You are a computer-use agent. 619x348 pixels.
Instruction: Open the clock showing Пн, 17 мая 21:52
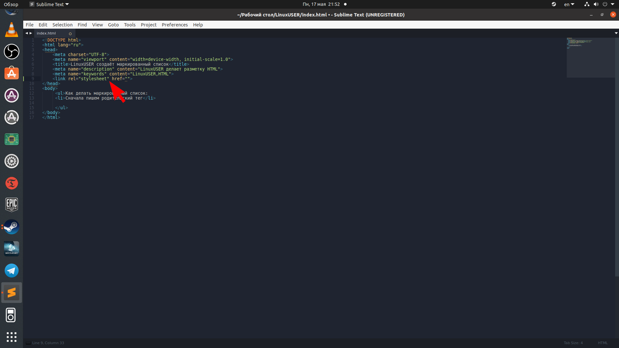[321, 4]
